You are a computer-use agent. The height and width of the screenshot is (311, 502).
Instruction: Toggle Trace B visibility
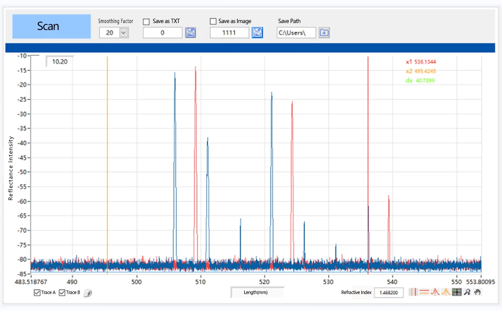tap(62, 293)
